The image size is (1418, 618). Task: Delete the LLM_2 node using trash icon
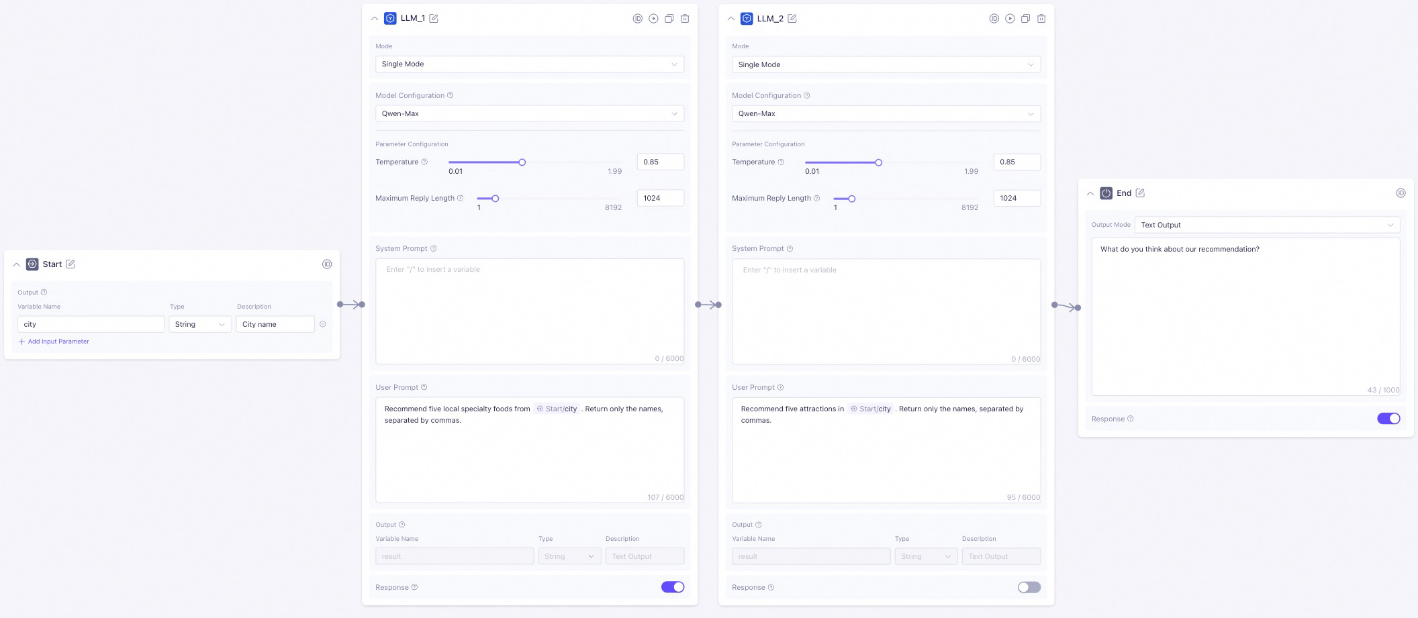[x=1041, y=19]
